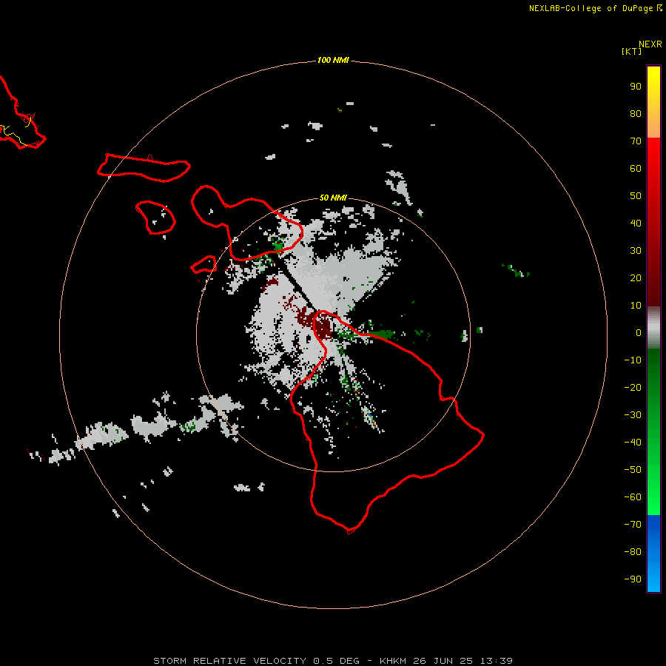
Task: Click the STORM RELATIVE VELOCITY title in the footer
Action: (229, 661)
